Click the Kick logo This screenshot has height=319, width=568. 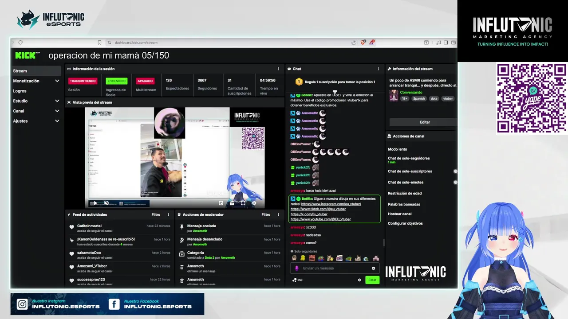(x=27, y=55)
